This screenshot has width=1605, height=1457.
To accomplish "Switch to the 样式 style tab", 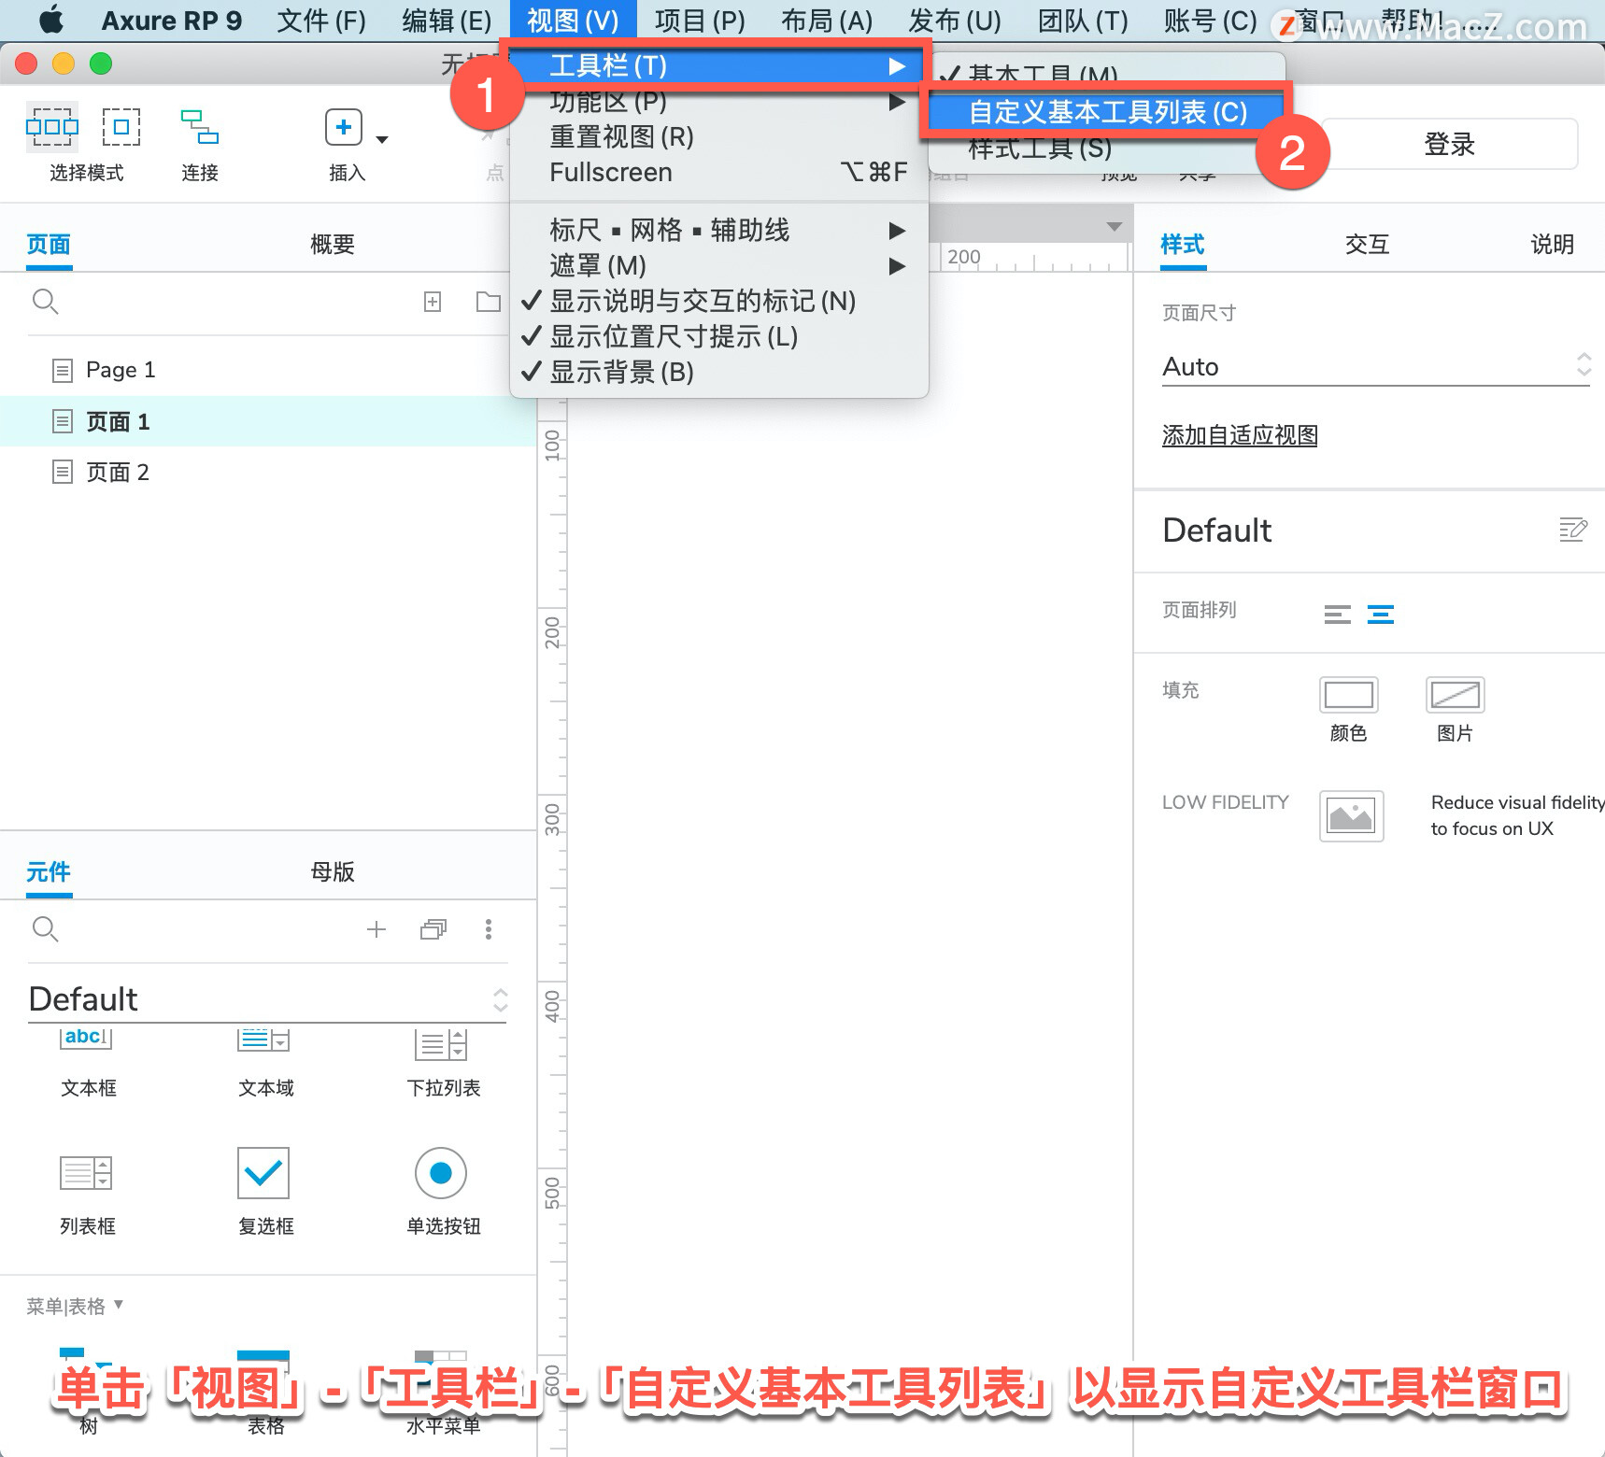I will point(1183,245).
